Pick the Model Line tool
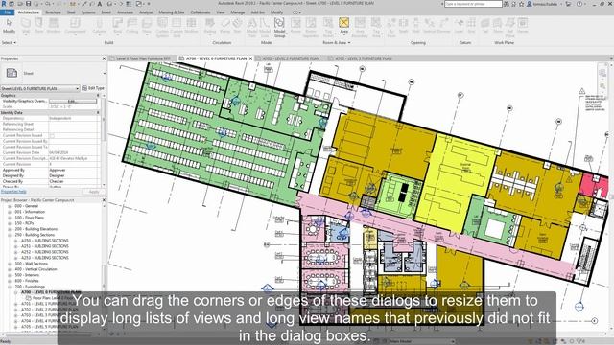Viewport: 614px width, 345px height. (x=265, y=28)
